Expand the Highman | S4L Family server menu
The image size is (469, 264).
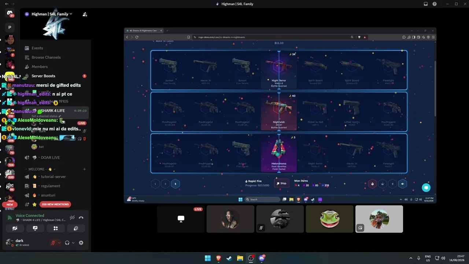(52, 14)
